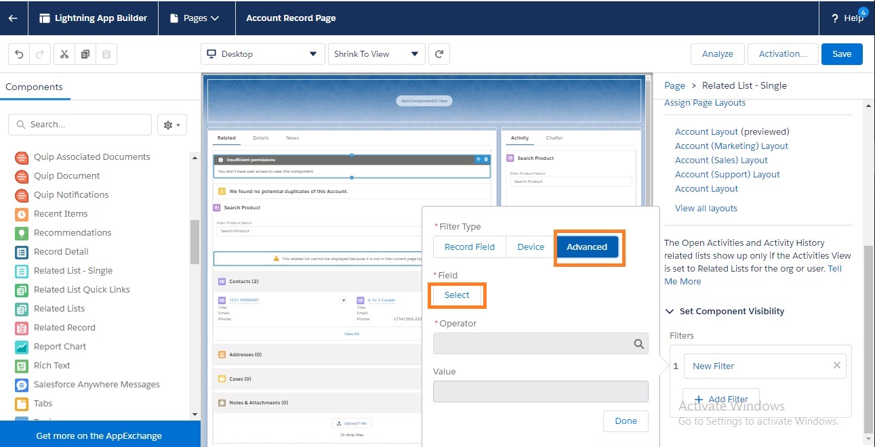Click the Analyze button
This screenshot has height=447, width=875.
(718, 54)
